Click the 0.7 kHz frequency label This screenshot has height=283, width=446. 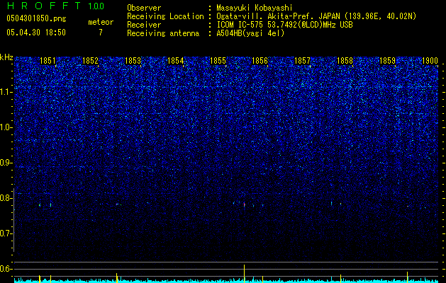[6, 233]
